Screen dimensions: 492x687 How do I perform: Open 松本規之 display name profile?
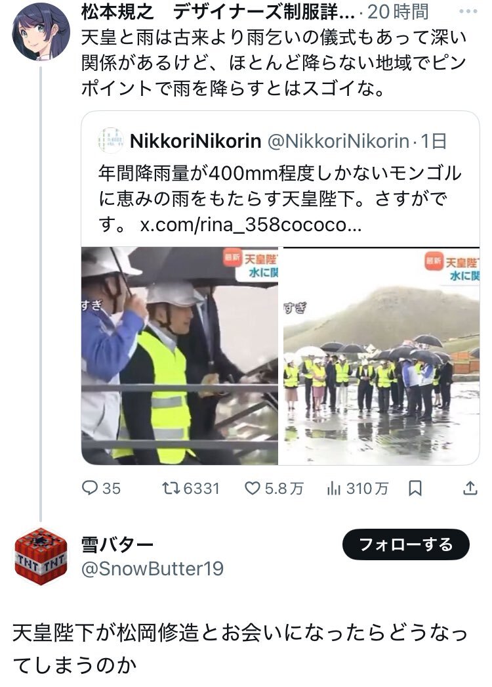tap(117, 12)
